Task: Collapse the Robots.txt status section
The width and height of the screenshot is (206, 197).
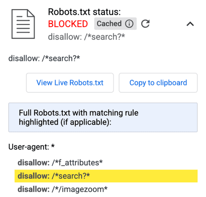Action: pos(190,24)
